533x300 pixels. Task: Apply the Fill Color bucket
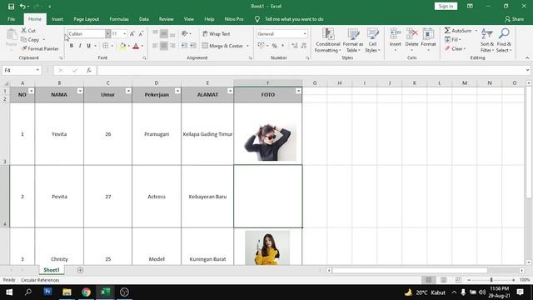pyautogui.click(x=122, y=46)
